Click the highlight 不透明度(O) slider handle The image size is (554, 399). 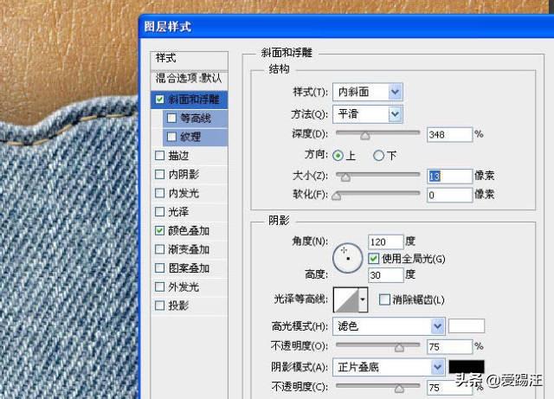click(x=399, y=347)
